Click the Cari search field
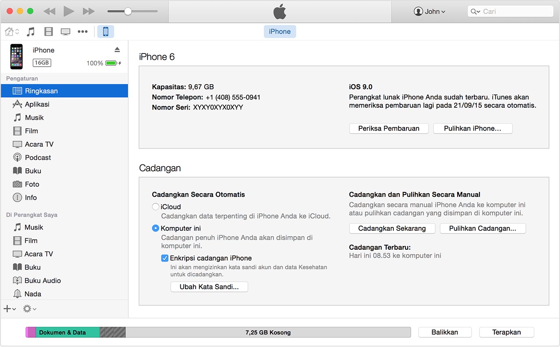This screenshot has width=560, height=347. pos(511,11)
